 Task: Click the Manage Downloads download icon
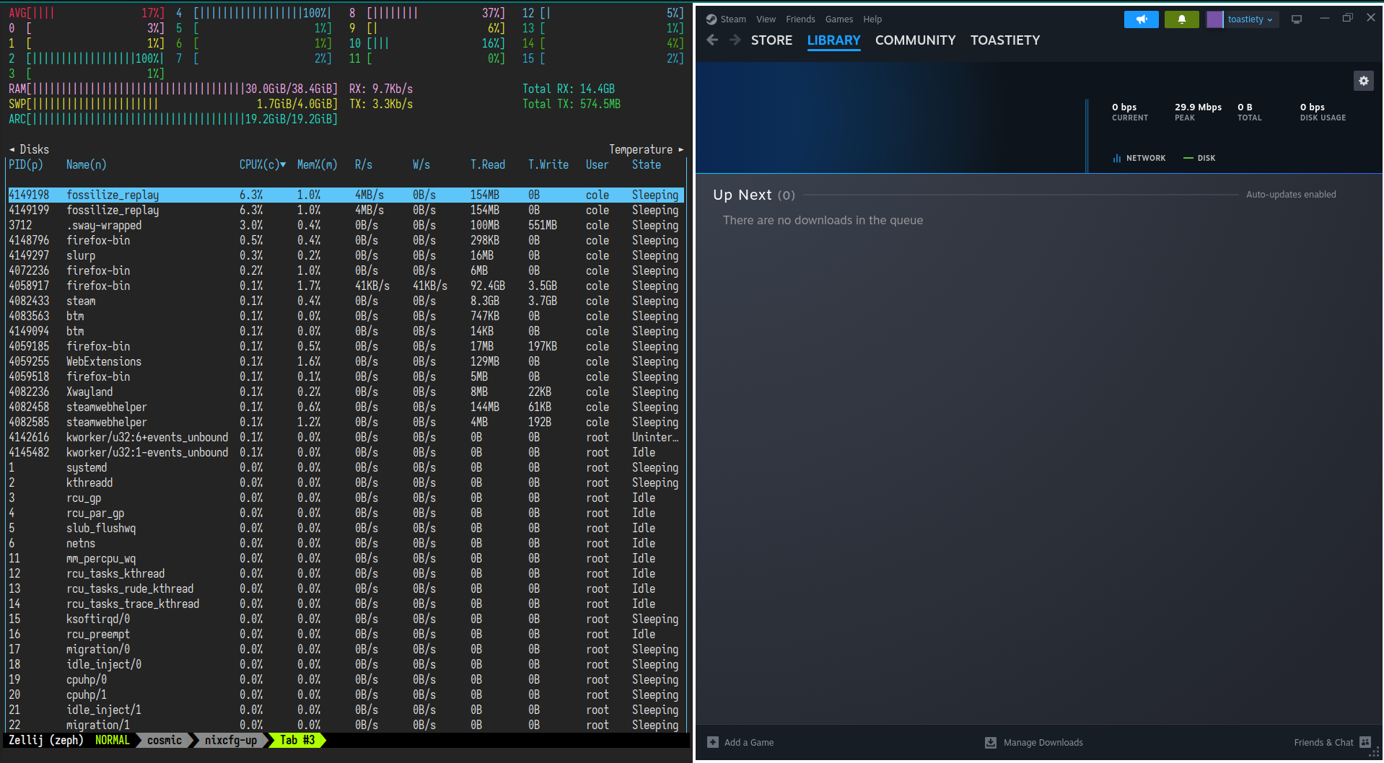click(991, 742)
